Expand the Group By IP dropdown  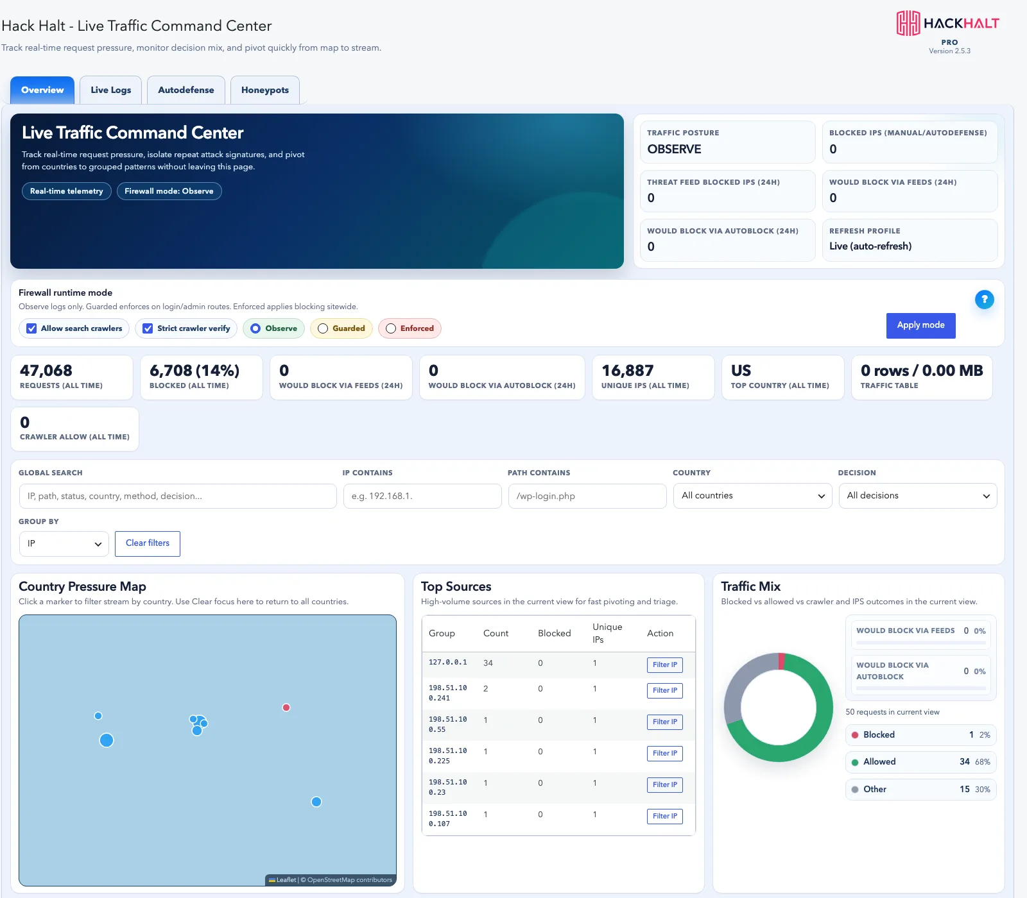point(64,544)
